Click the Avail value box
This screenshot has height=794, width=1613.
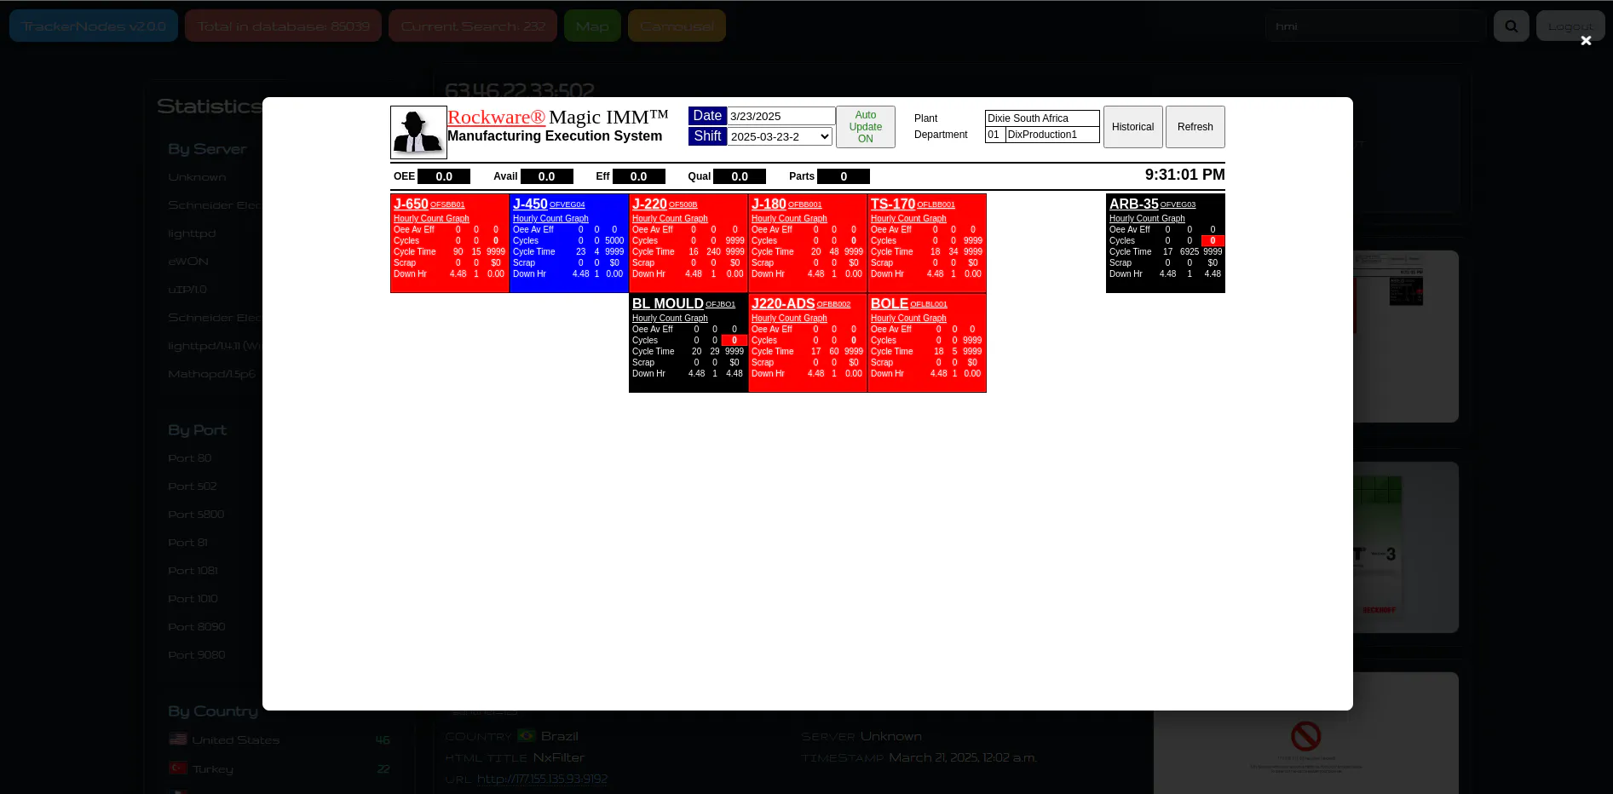(x=547, y=176)
